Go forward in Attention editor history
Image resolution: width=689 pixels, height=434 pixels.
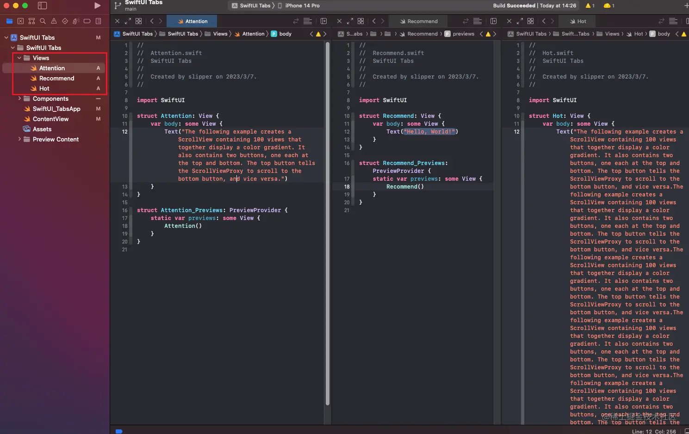161,21
